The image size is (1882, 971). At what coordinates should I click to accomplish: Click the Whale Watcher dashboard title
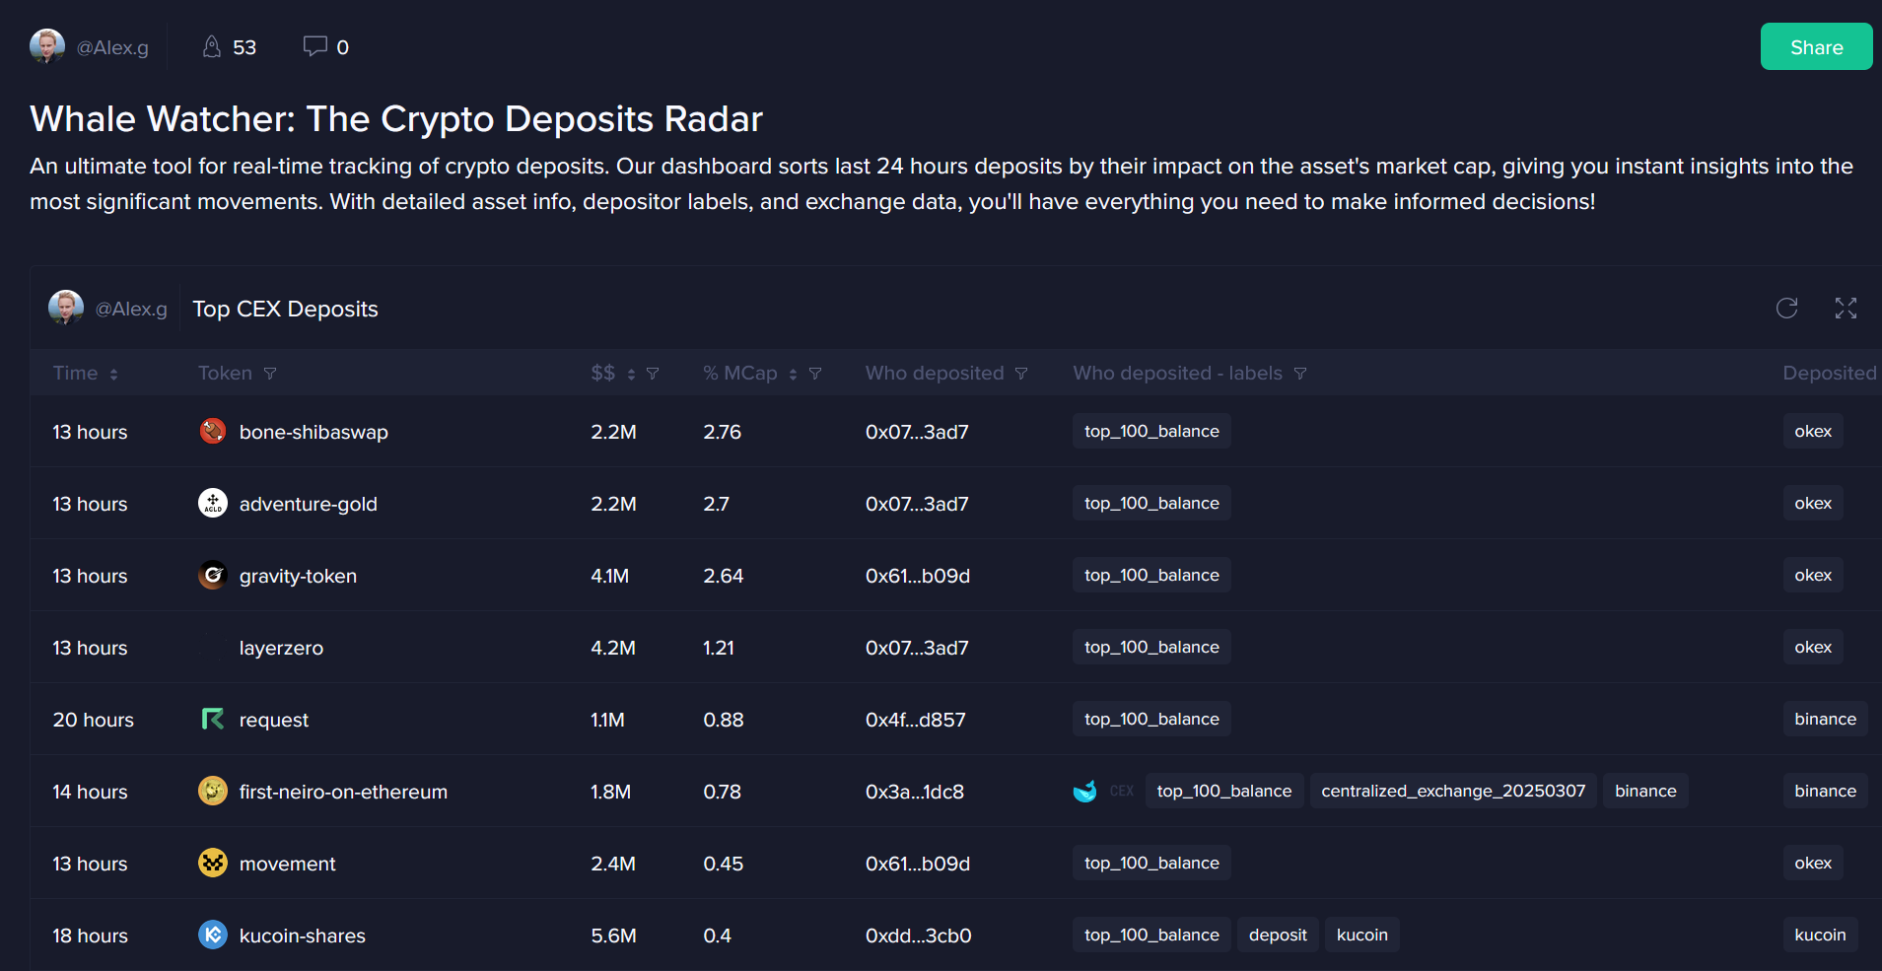396,118
